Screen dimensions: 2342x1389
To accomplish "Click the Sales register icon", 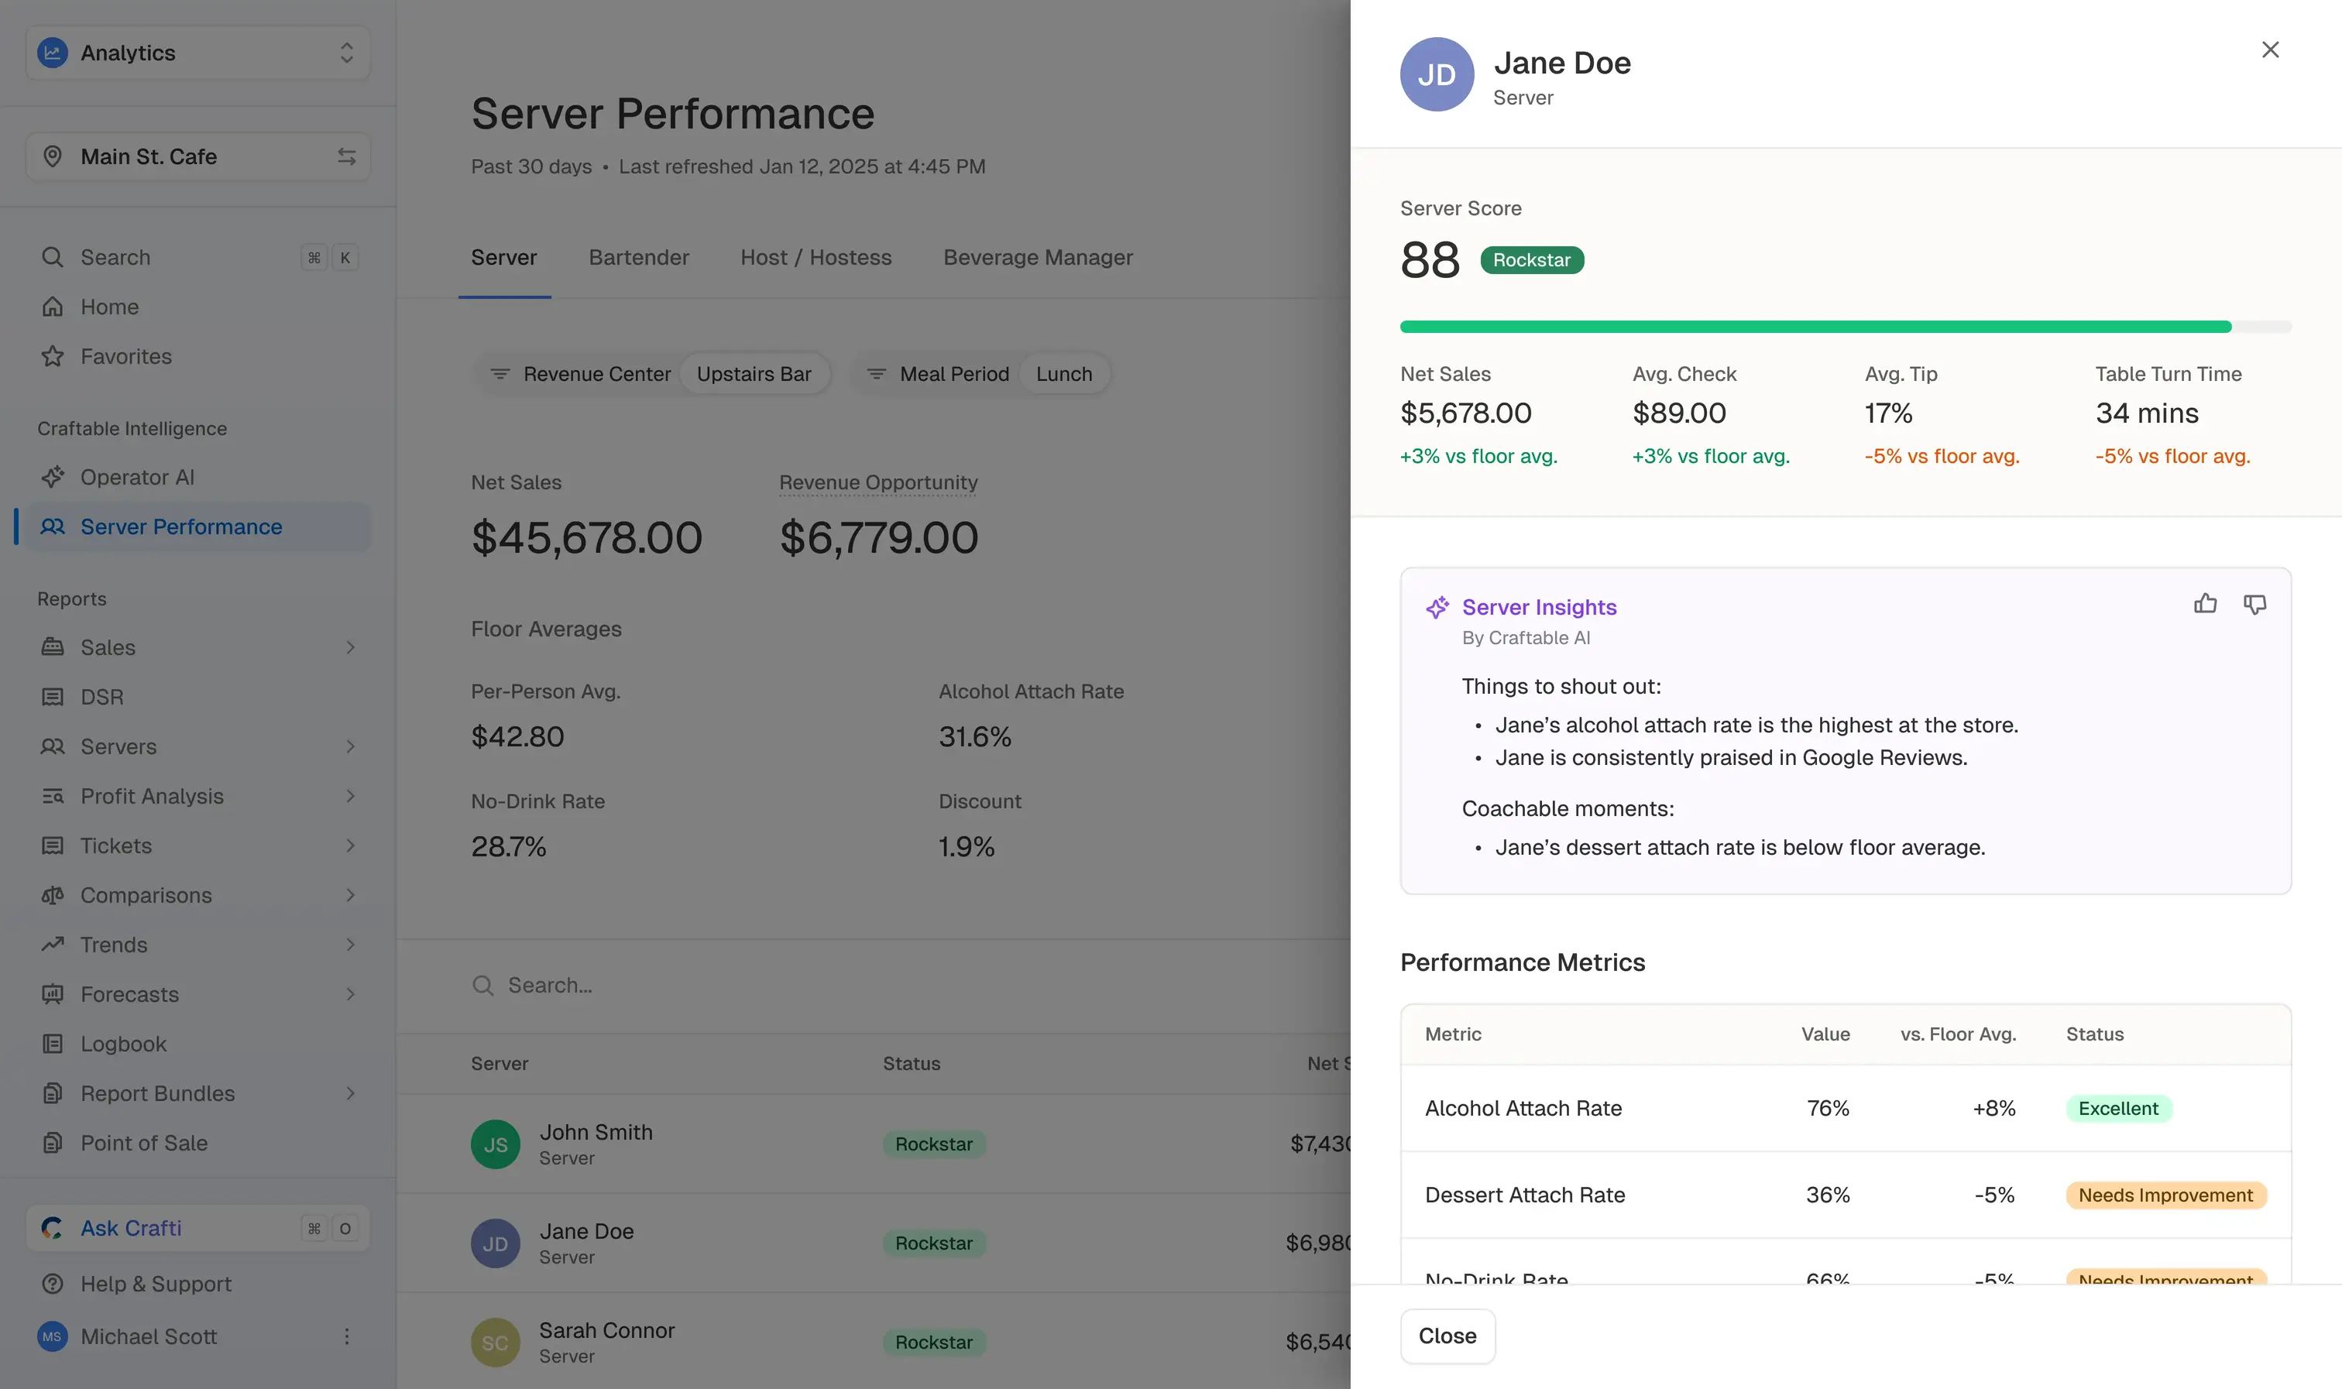I will click(x=53, y=648).
